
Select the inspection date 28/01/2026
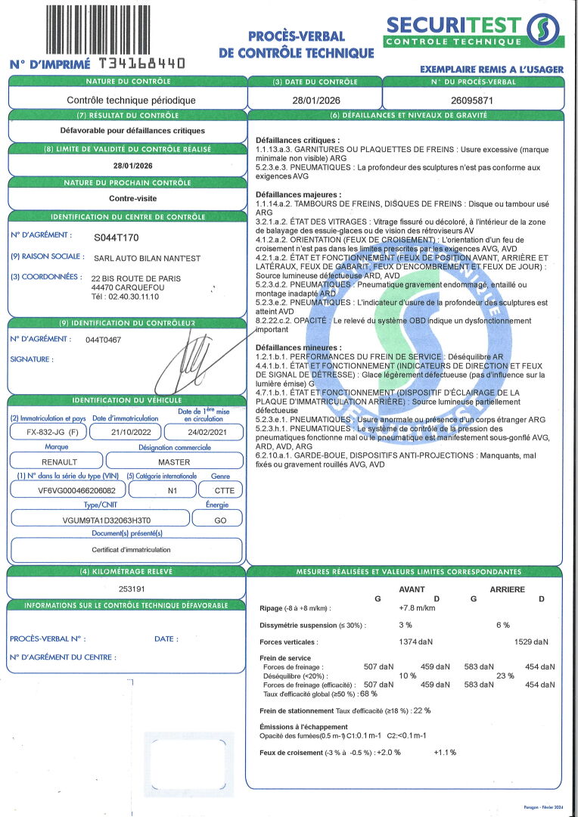tap(314, 99)
